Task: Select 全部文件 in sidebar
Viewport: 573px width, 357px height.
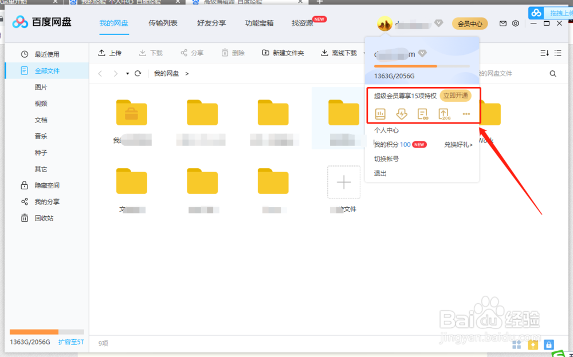Action: coord(47,71)
